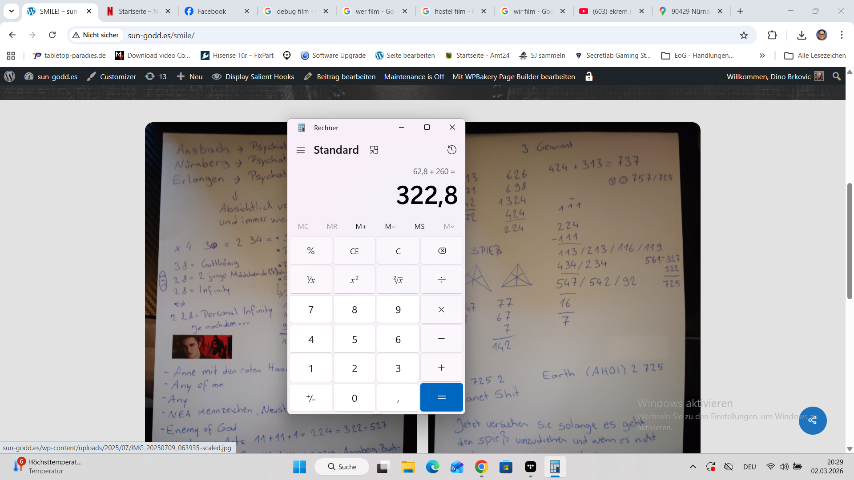Reload the current page in Chrome

coord(52,35)
